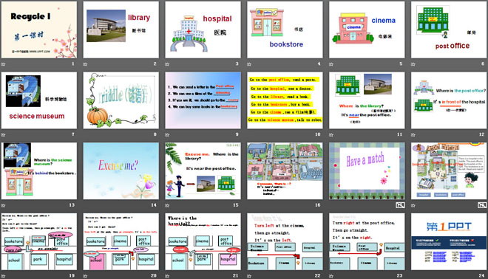Viewport: 488px width, 279px height.
Task: Click slide number label '16'
Action: pyautogui.click(x=317, y=205)
